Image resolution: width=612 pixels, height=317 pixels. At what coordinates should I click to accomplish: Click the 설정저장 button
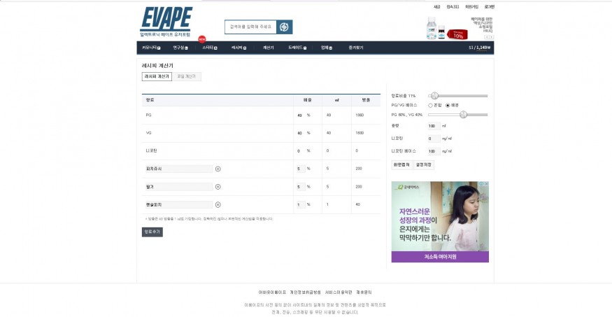[425, 165]
